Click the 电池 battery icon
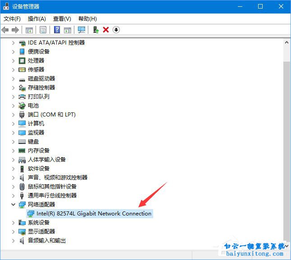 pos(22,106)
